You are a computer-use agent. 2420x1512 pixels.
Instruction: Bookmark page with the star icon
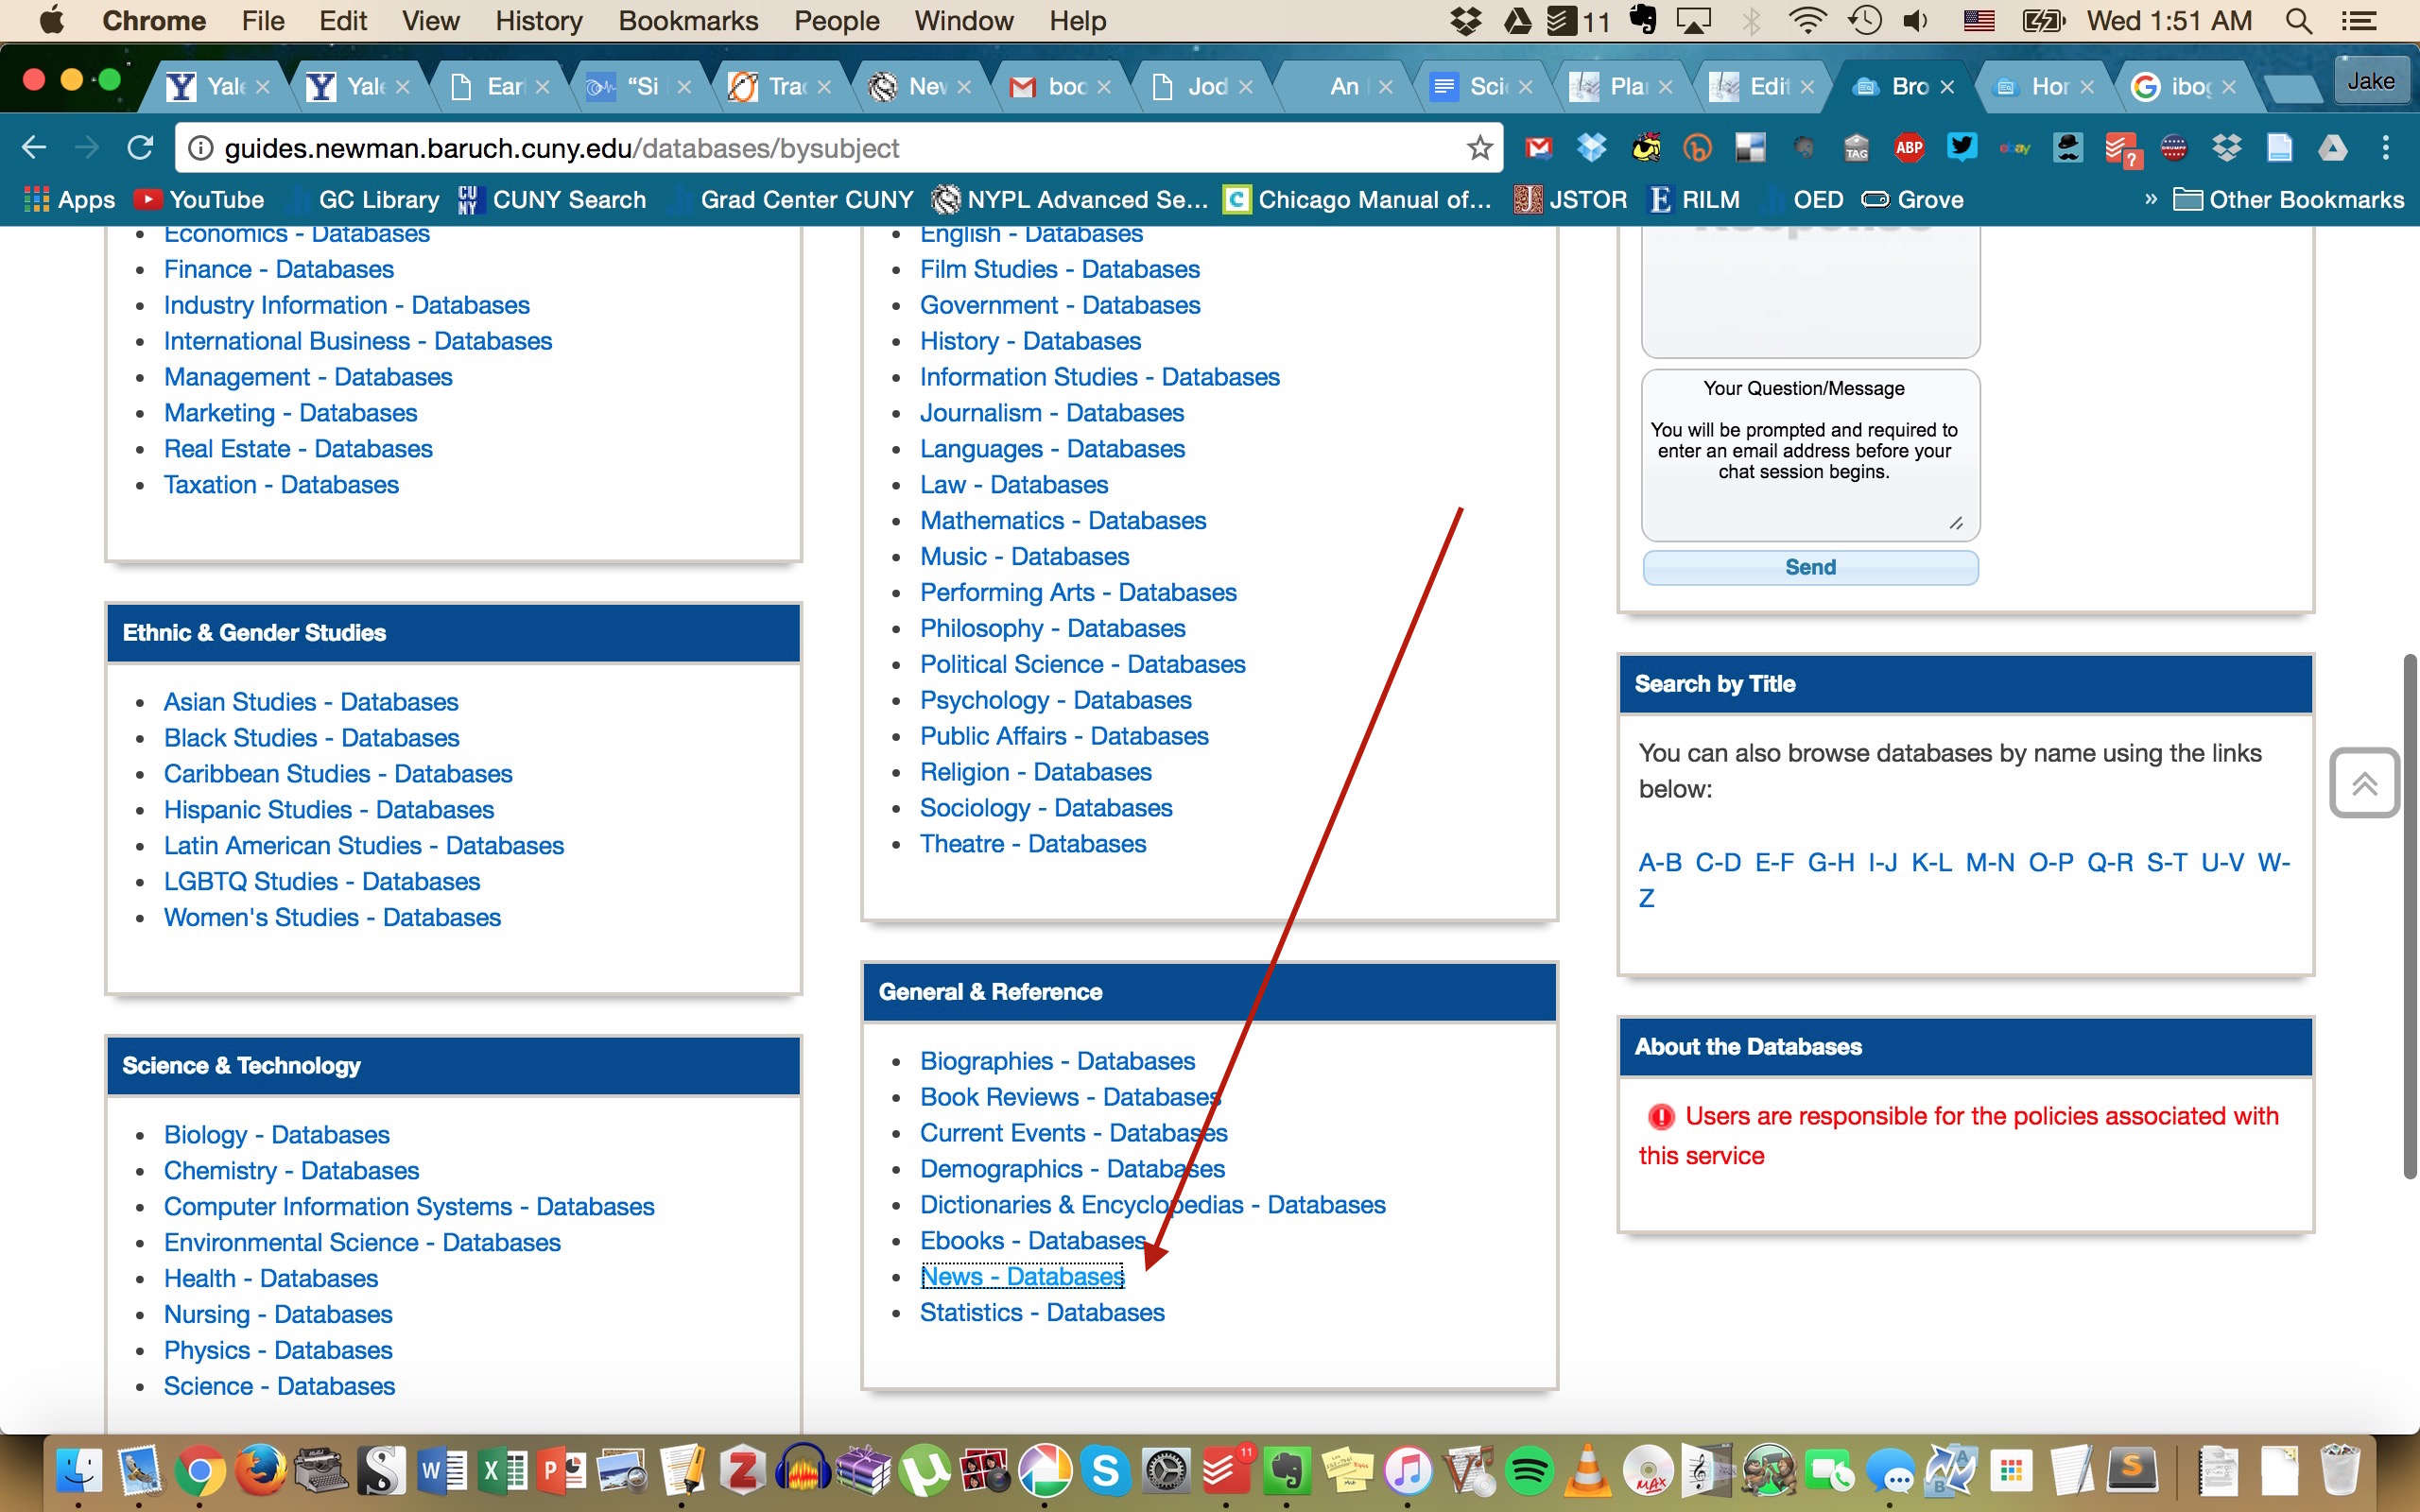click(x=1479, y=148)
